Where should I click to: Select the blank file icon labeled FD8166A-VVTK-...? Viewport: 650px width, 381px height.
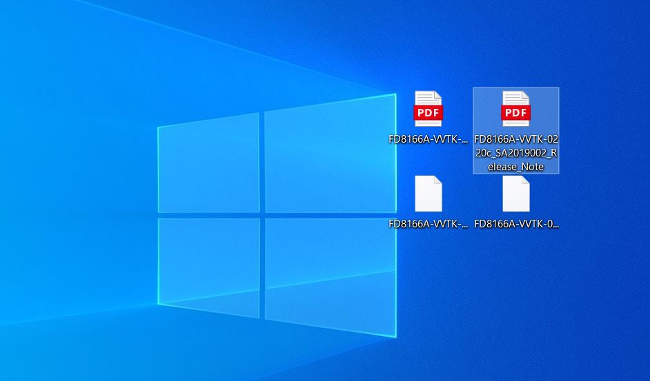(x=429, y=194)
